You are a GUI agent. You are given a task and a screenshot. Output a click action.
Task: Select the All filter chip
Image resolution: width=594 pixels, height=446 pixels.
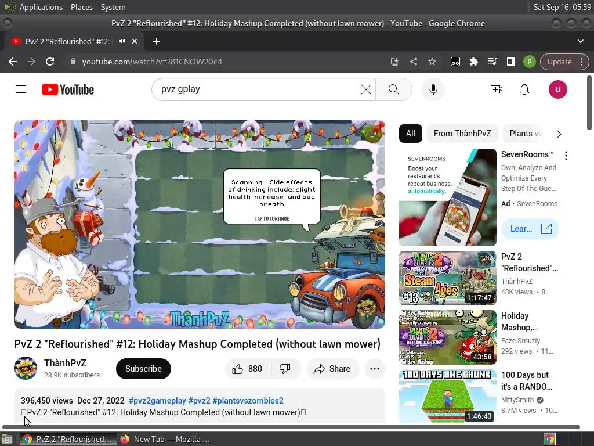coord(410,134)
